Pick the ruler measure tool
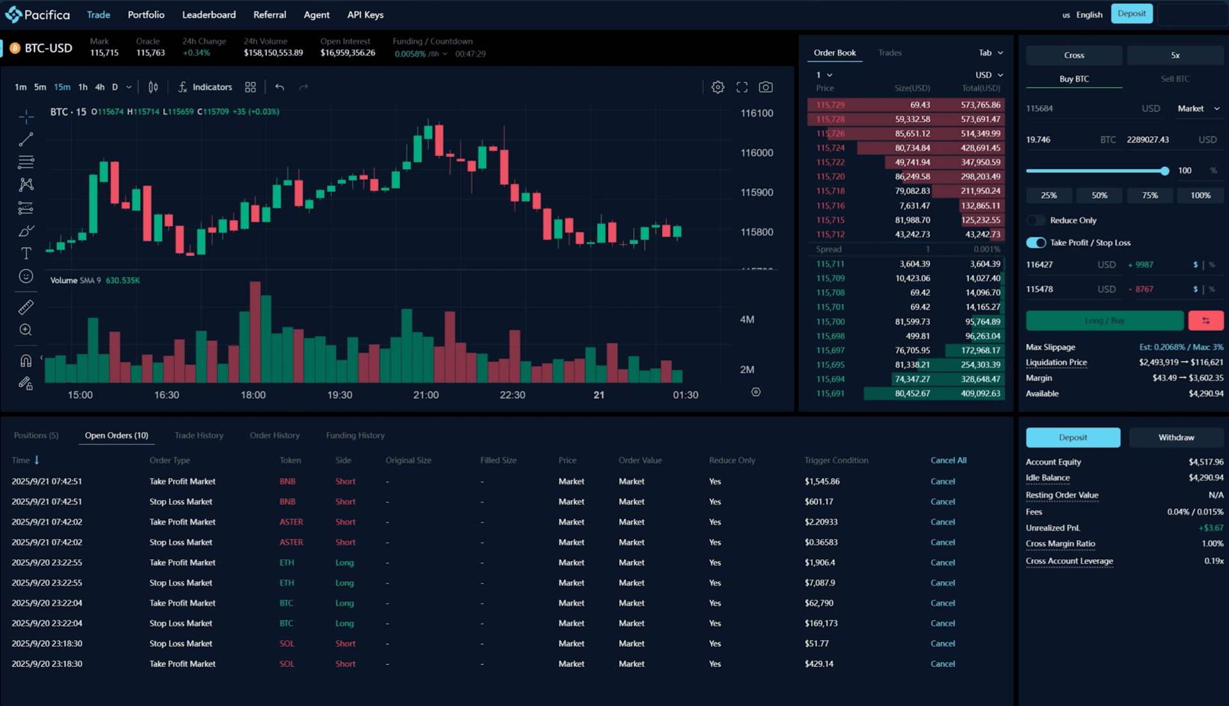Image resolution: width=1229 pixels, height=706 pixels. 26,307
